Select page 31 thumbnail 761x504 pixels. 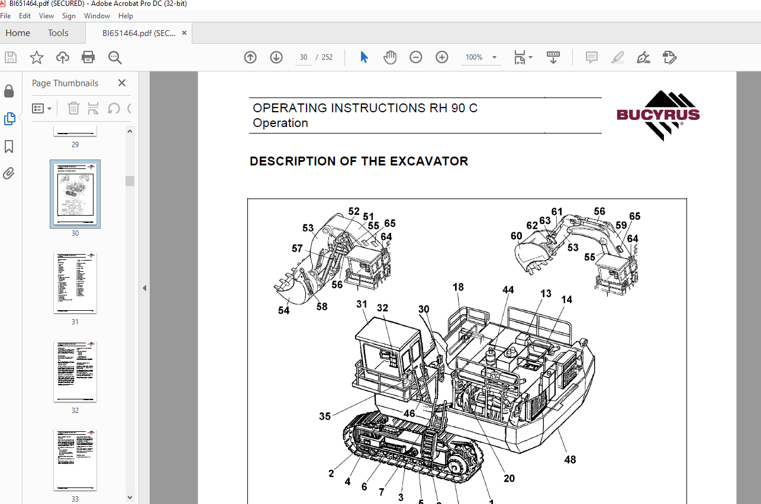pyautogui.click(x=75, y=283)
